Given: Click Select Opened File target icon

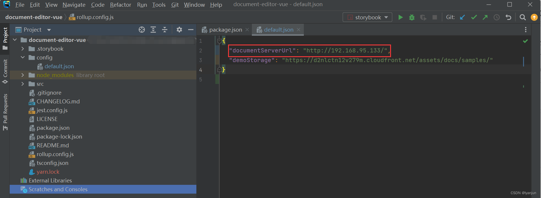Looking at the screenshot, I should click(x=142, y=30).
